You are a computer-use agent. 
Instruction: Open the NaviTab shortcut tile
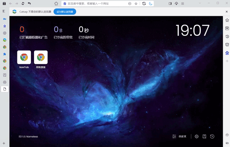(24, 58)
